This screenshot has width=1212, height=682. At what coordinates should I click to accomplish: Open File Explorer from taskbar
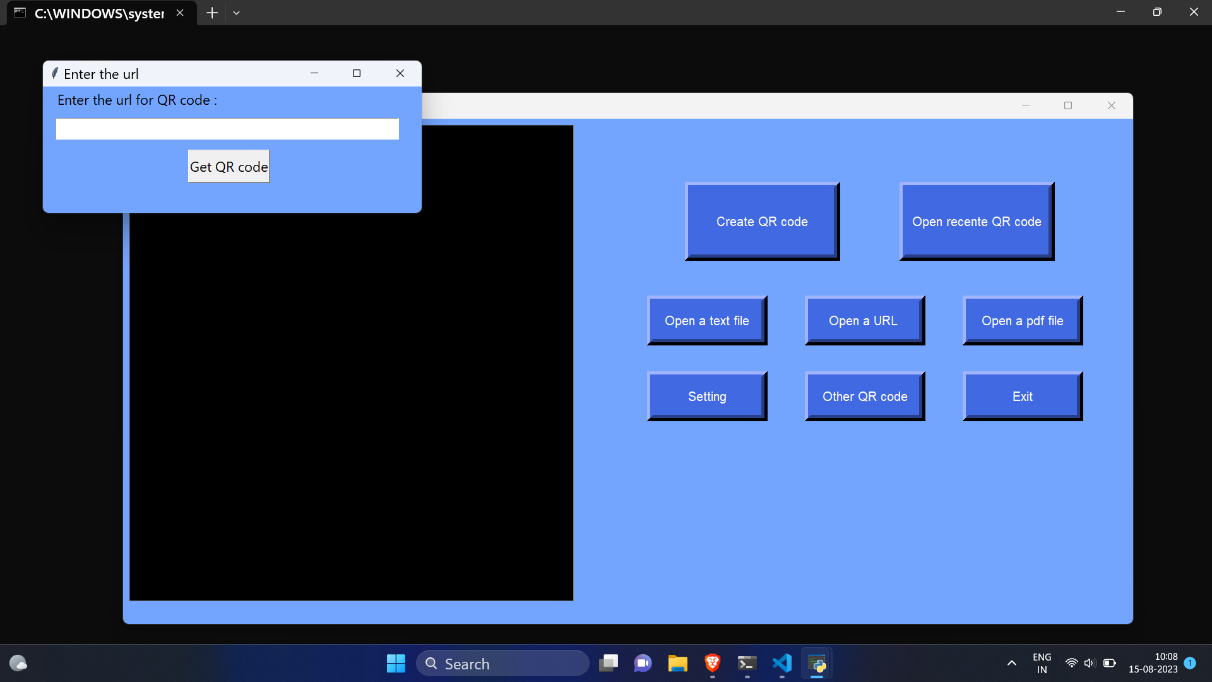coord(677,664)
